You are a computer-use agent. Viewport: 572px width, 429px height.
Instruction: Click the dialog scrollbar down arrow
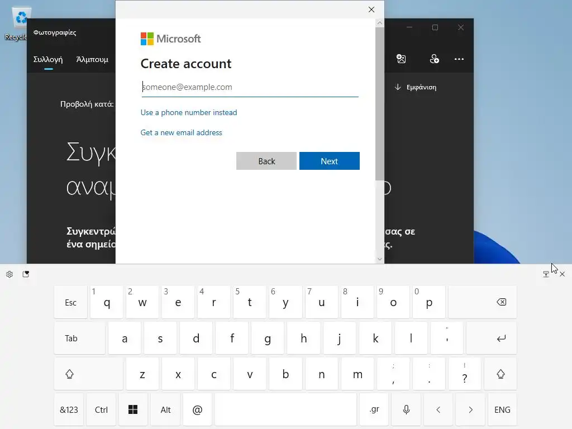[x=380, y=259]
